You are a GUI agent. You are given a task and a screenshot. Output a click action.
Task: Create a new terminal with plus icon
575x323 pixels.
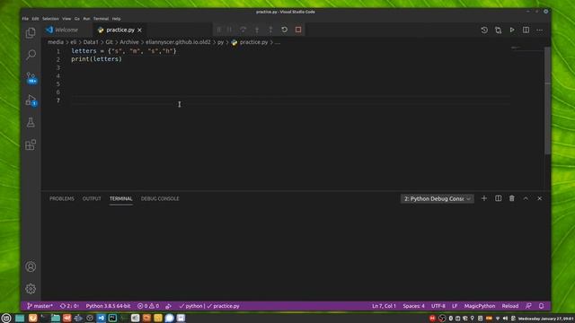(484, 198)
